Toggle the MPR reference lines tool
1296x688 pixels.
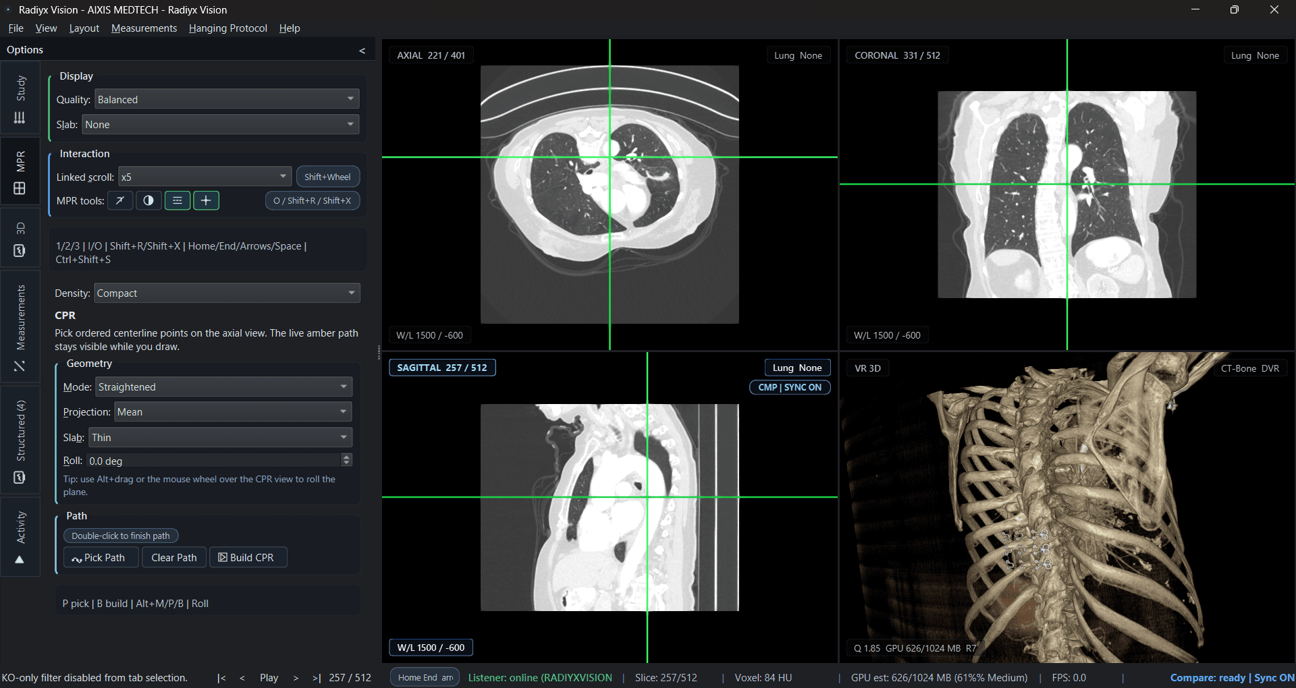pos(178,200)
